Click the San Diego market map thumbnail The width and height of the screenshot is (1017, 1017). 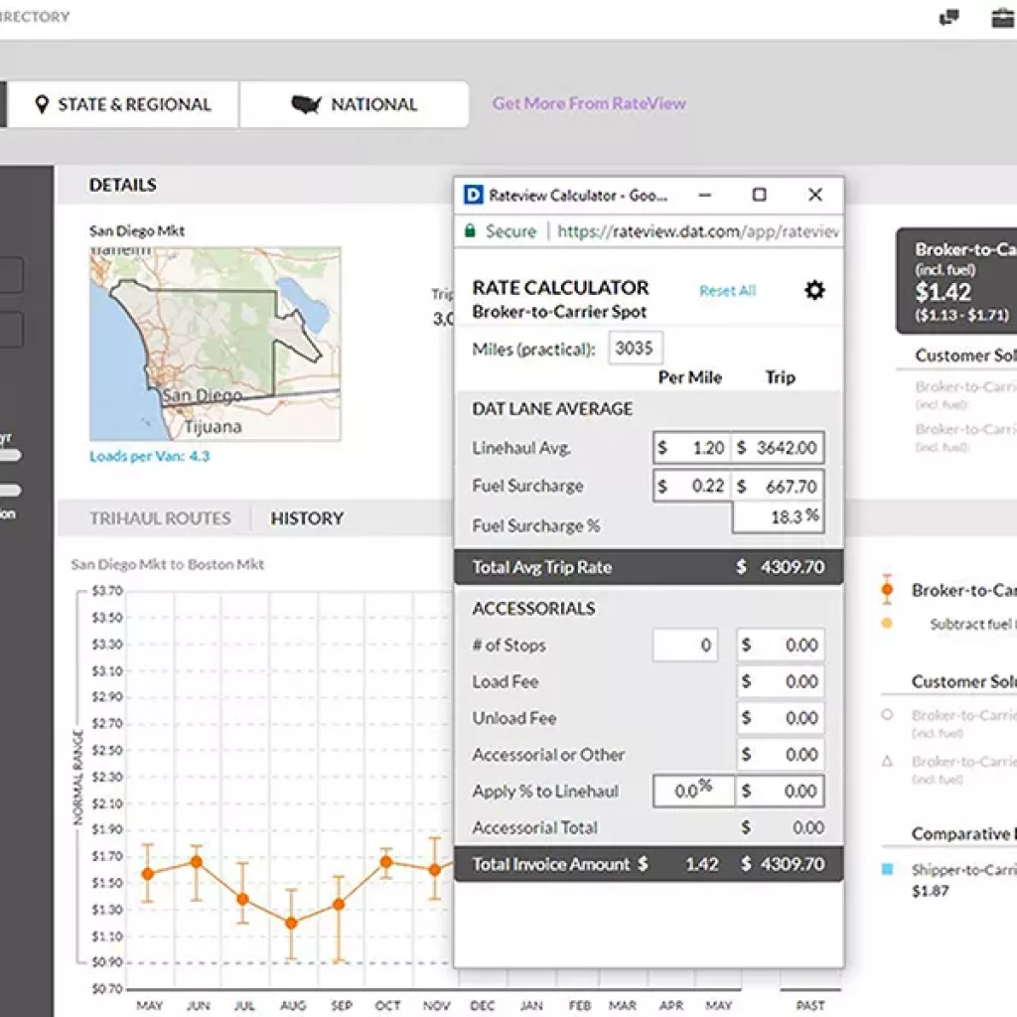(215, 344)
